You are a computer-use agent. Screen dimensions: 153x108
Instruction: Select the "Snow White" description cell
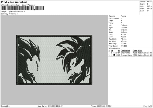pos(125,53)
